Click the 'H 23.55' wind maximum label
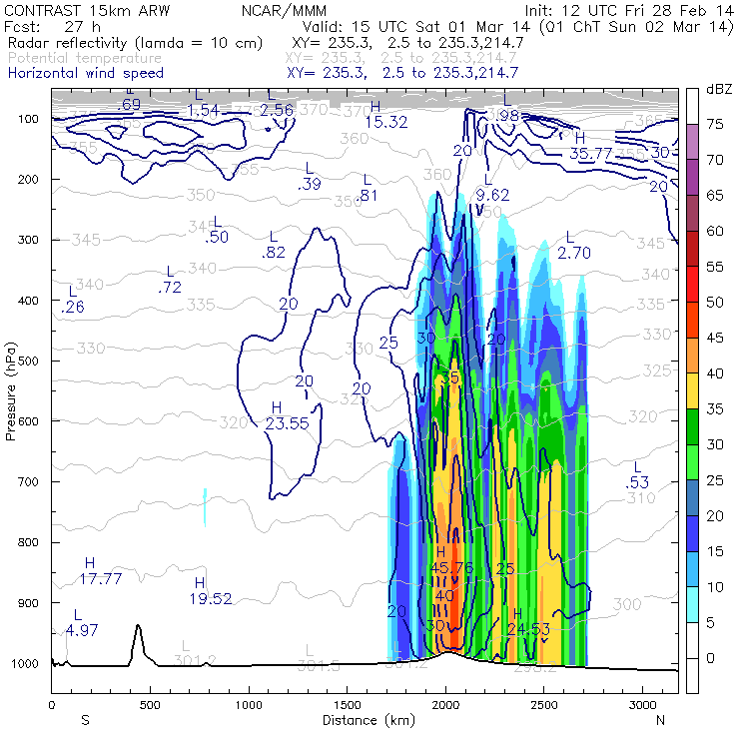 287,416
